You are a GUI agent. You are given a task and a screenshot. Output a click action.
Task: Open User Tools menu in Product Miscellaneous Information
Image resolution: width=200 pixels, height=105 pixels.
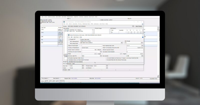point(76,37)
